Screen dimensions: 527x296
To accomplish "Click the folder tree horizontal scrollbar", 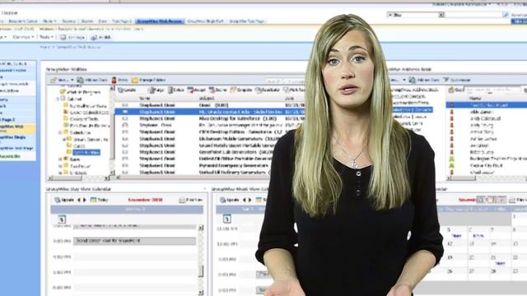I will (x=79, y=178).
